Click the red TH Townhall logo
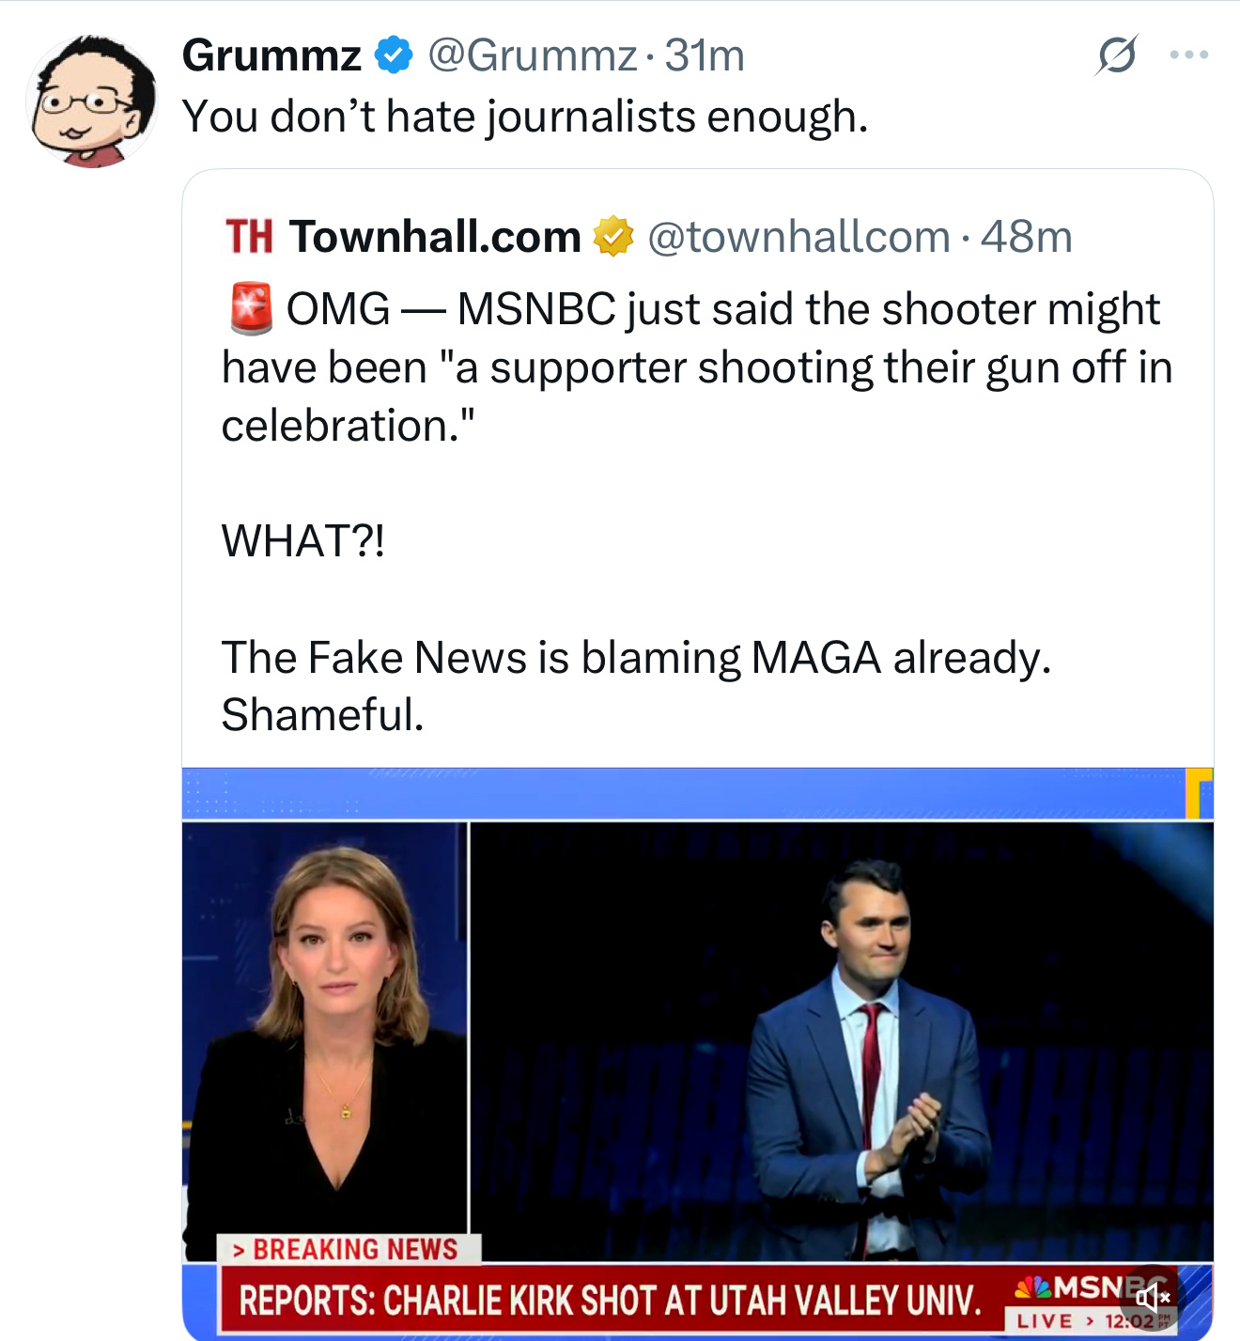The height and width of the screenshot is (1341, 1240). pos(249,236)
